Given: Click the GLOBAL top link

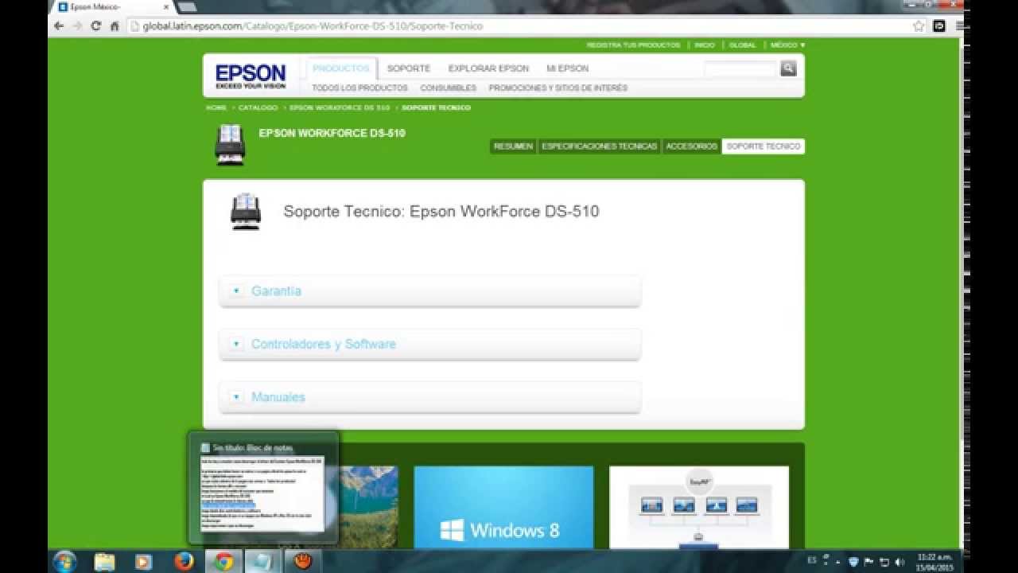Looking at the screenshot, I should pyautogui.click(x=742, y=45).
